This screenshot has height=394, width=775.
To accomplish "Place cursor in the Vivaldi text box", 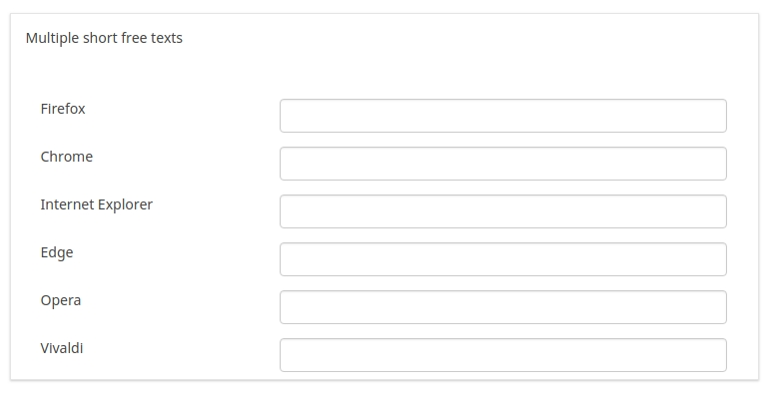I will pos(503,355).
